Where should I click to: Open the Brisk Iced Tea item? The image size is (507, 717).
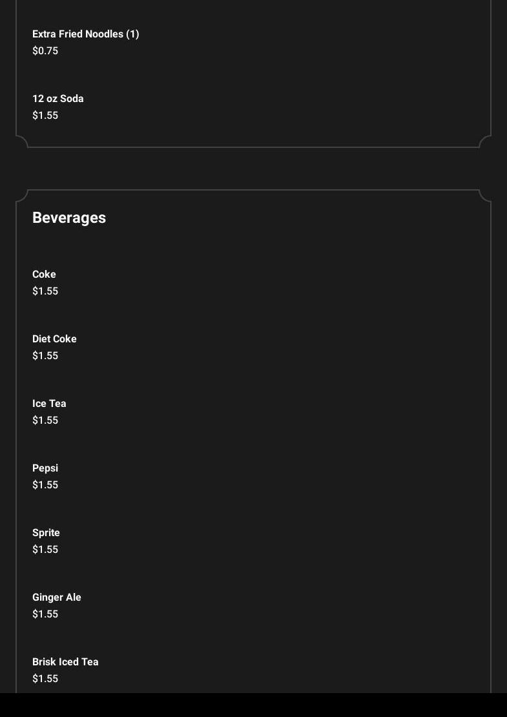(65, 662)
